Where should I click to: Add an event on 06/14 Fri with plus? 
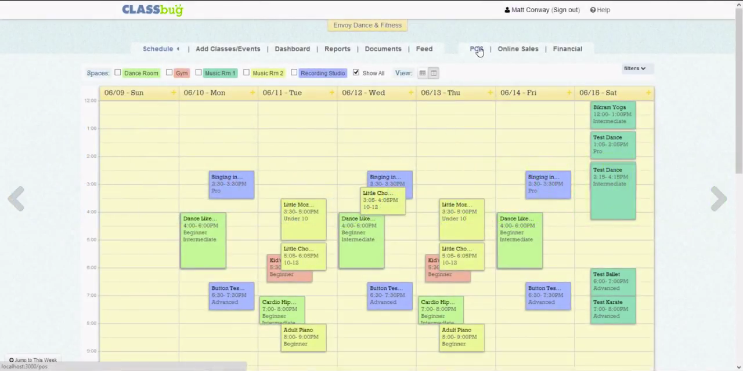(569, 93)
